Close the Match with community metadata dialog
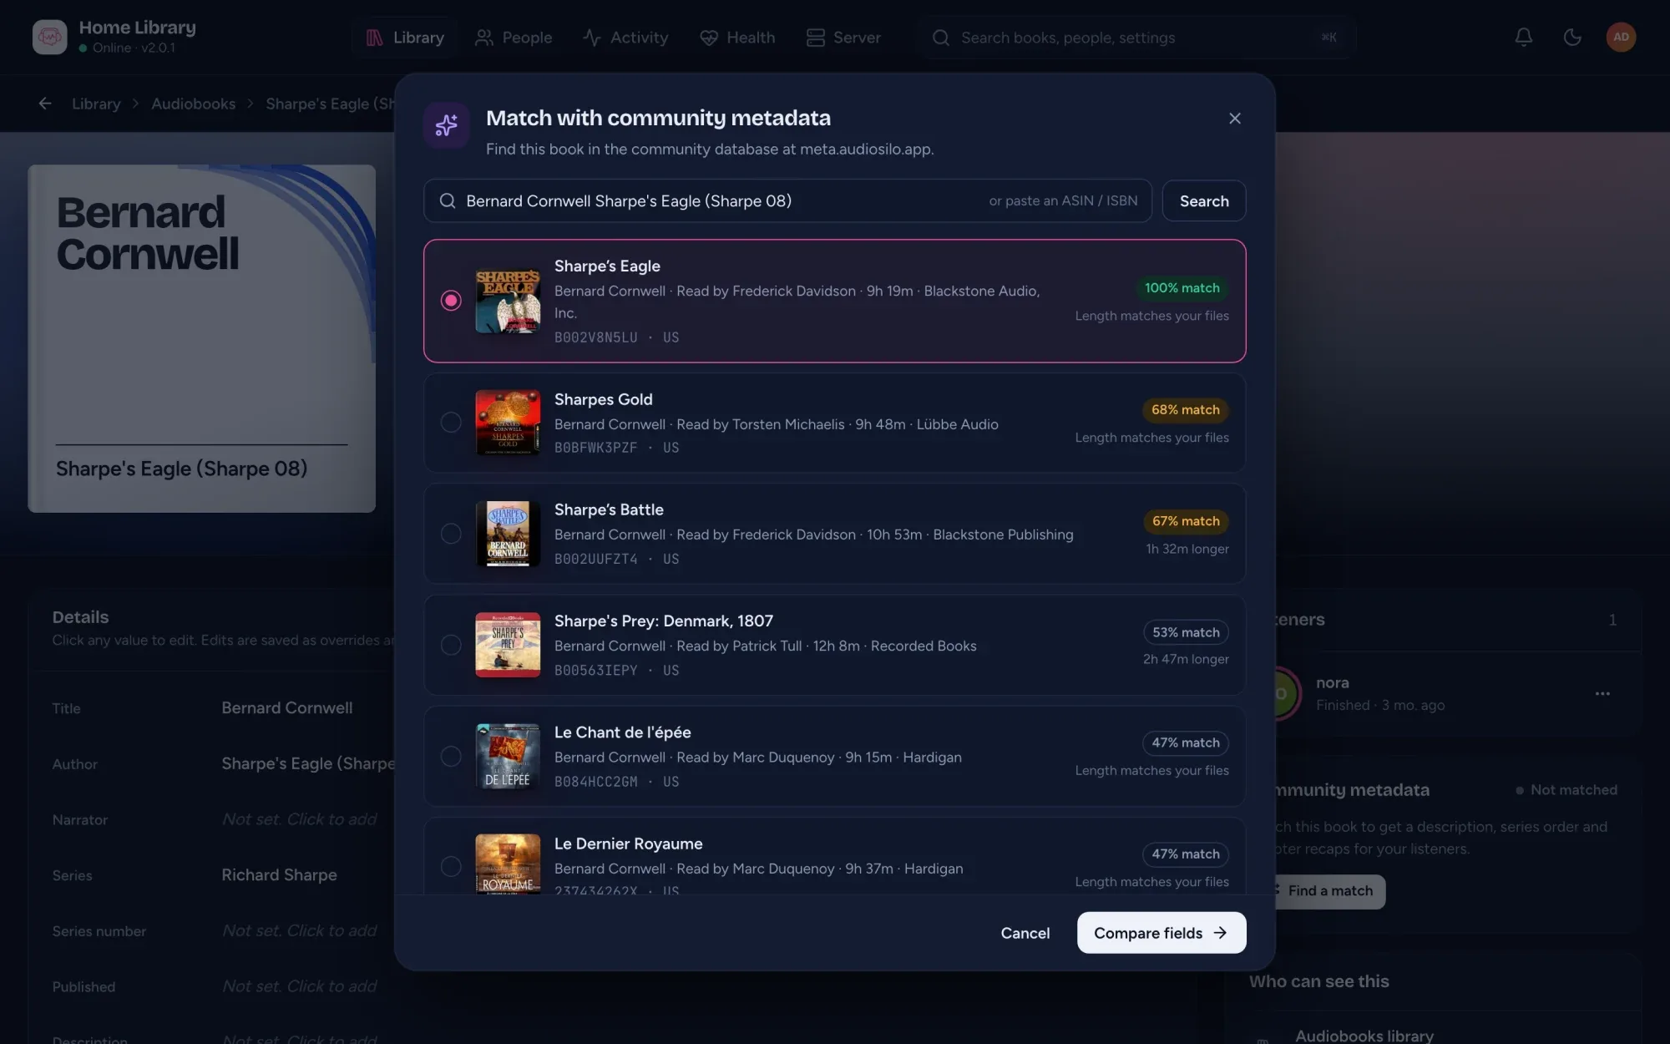Viewport: 1670px width, 1044px height. click(x=1234, y=118)
